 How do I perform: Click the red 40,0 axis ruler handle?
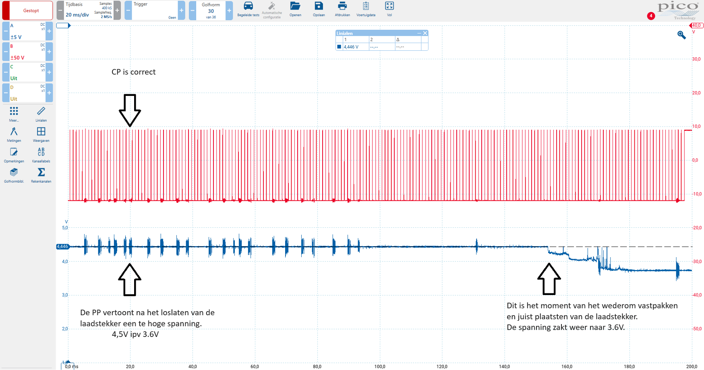tap(696, 25)
